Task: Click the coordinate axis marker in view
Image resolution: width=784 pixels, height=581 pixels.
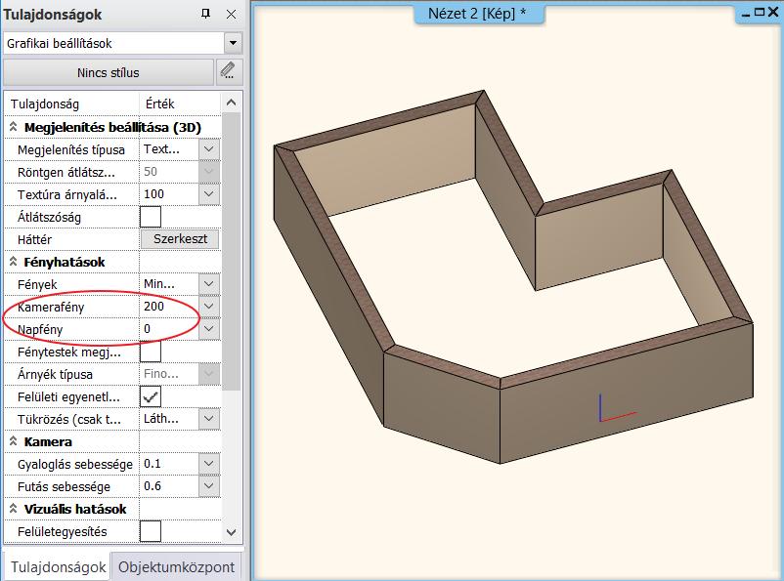Action: [x=616, y=408]
